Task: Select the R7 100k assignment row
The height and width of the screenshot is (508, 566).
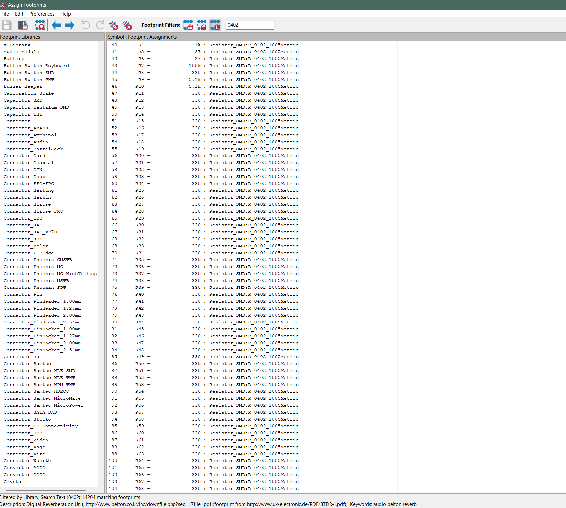Action: pos(204,66)
